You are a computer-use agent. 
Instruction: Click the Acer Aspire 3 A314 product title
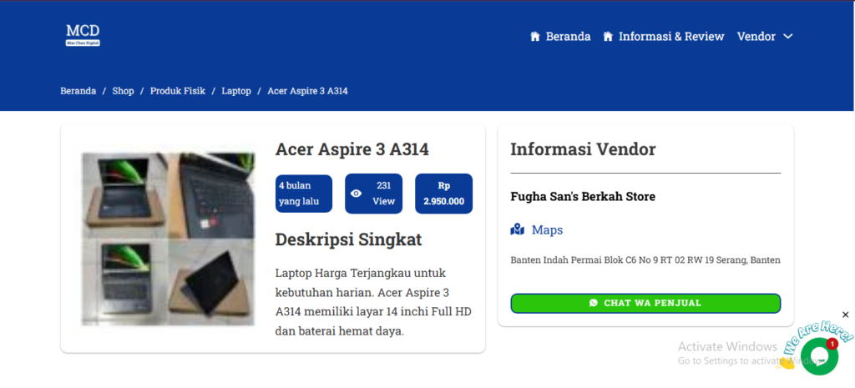tap(352, 149)
